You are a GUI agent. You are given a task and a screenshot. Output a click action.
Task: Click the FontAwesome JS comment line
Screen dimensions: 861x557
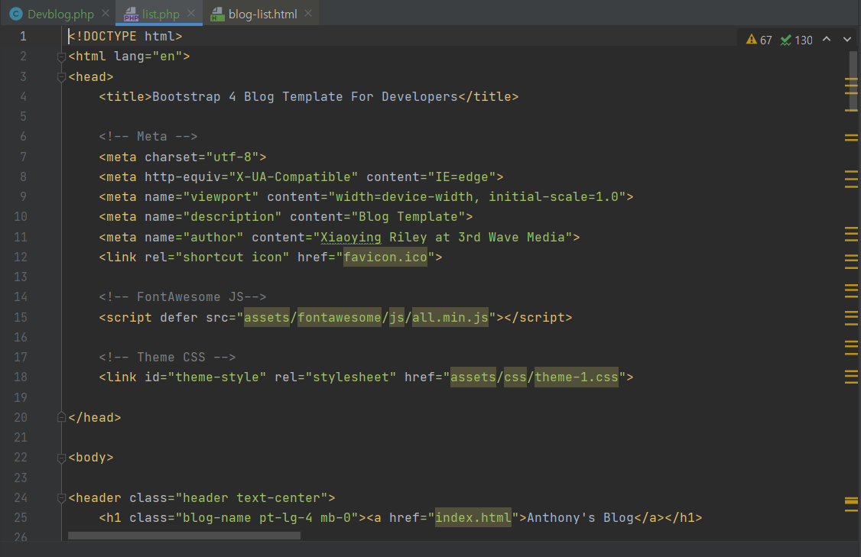183,297
